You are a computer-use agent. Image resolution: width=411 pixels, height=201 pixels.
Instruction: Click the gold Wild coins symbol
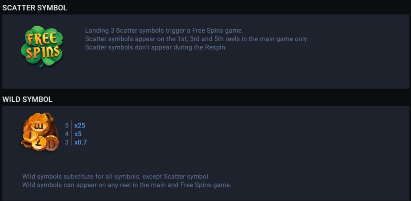coord(40,132)
